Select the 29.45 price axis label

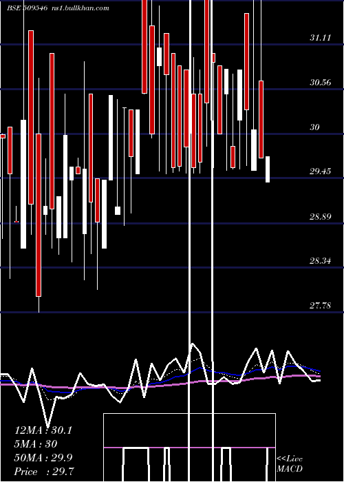click(321, 171)
